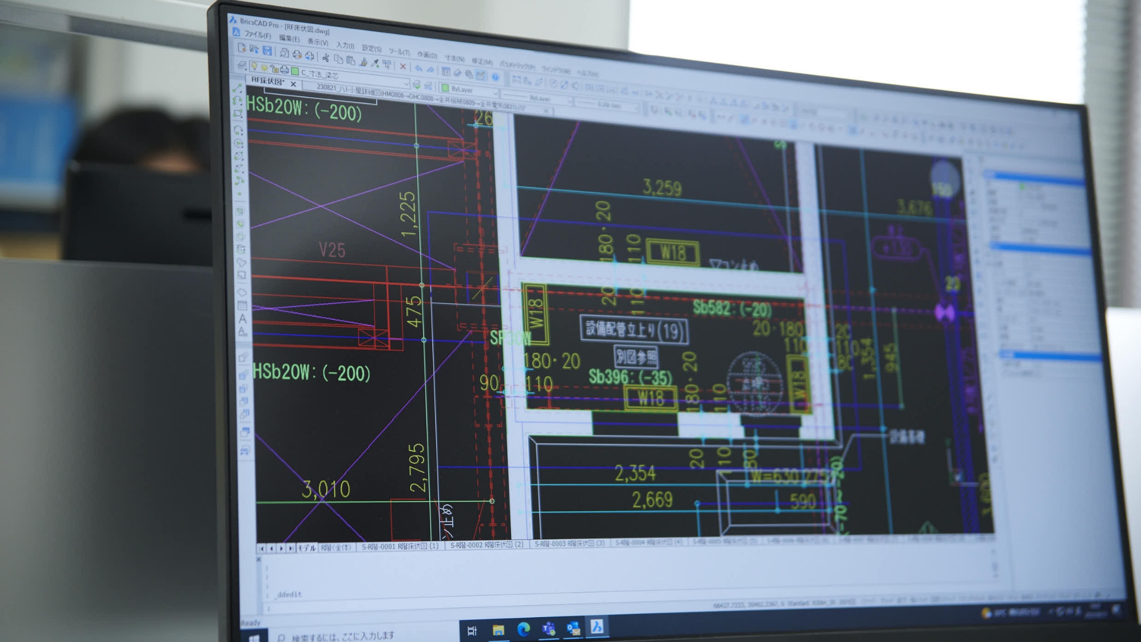1141x642 pixels.
Task: Click the Save icon in the toolbar
Action: coord(267,51)
